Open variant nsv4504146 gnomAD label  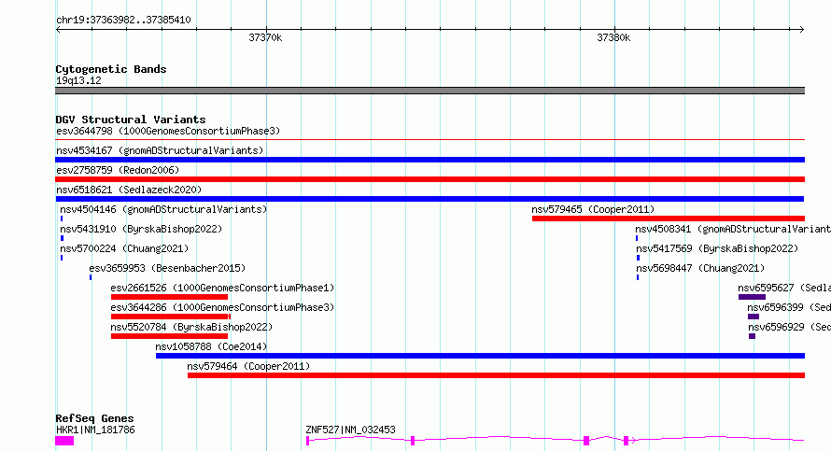[163, 209]
